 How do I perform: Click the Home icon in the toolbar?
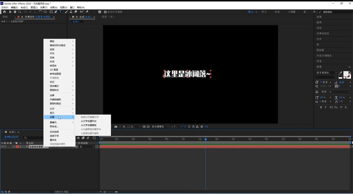click(x=4, y=12)
